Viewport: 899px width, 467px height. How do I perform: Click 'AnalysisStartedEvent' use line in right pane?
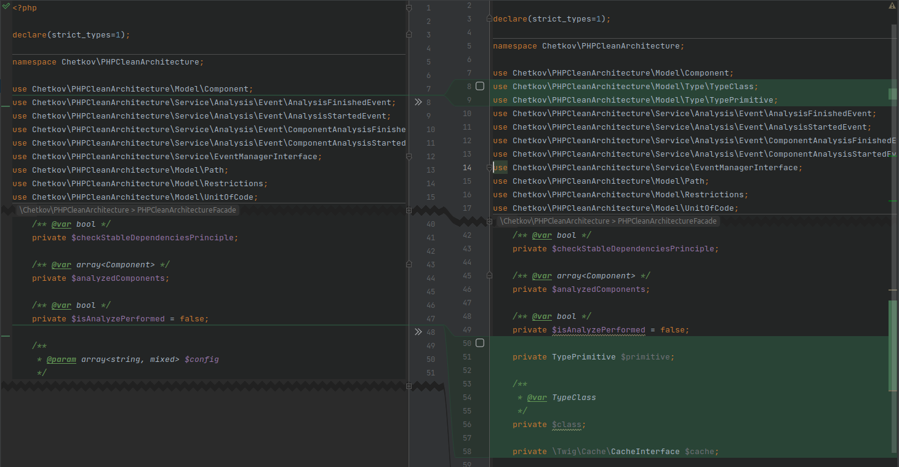pos(682,127)
